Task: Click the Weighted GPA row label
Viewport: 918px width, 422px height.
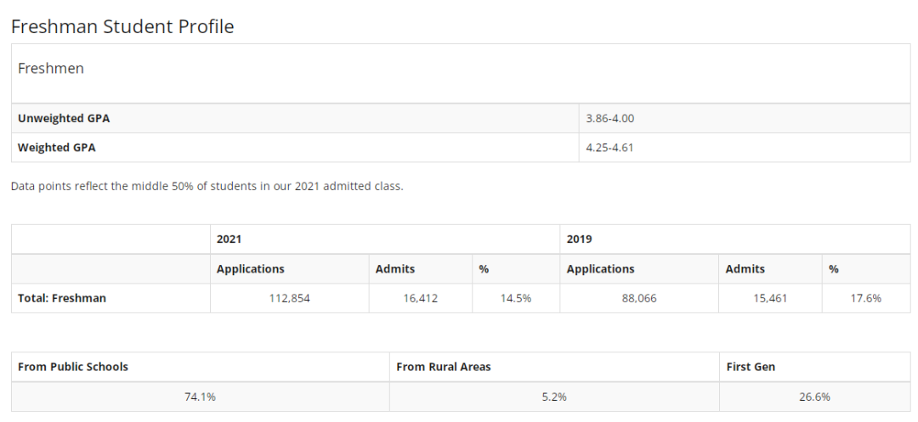Action: tap(57, 147)
